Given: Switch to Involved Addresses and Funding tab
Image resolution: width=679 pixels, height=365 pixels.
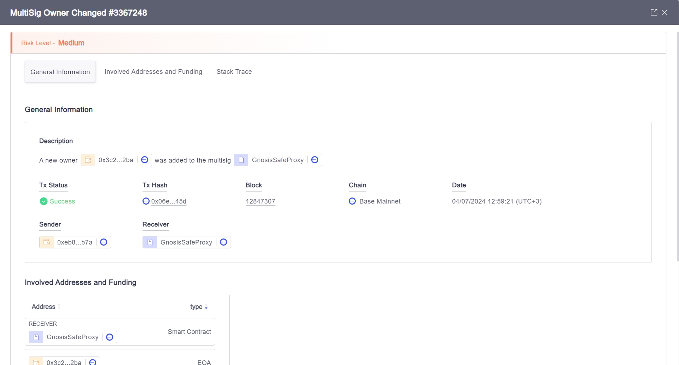Looking at the screenshot, I should (x=153, y=72).
